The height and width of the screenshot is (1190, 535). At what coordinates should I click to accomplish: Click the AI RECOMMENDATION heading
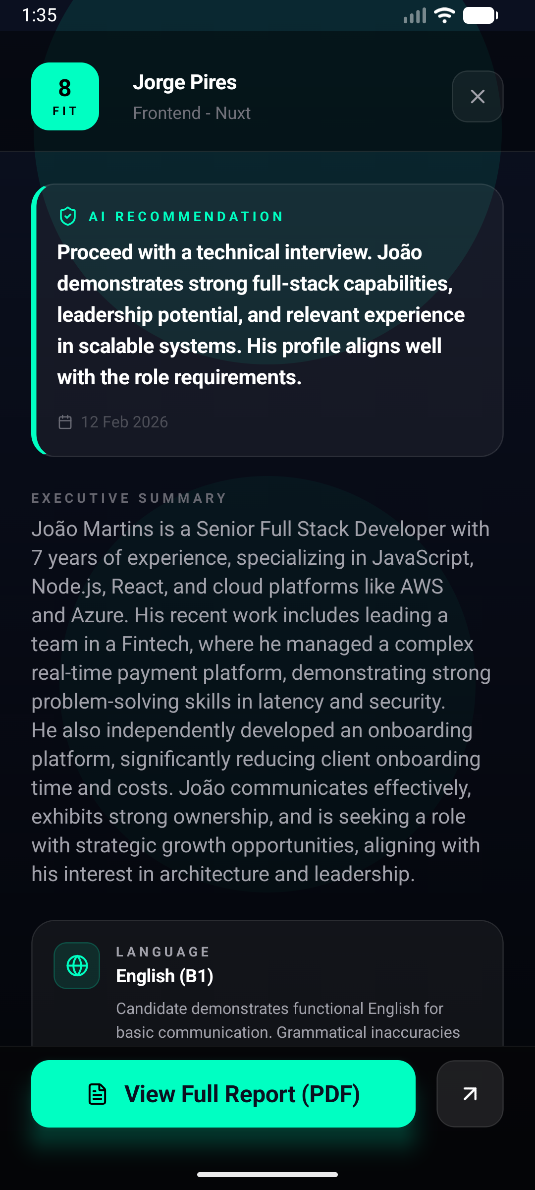[186, 217]
